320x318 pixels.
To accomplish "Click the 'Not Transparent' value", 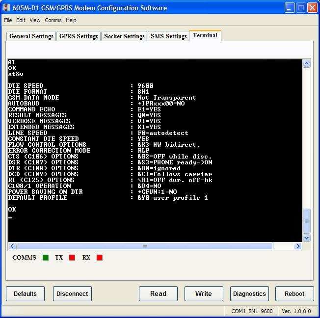I will [167, 98].
